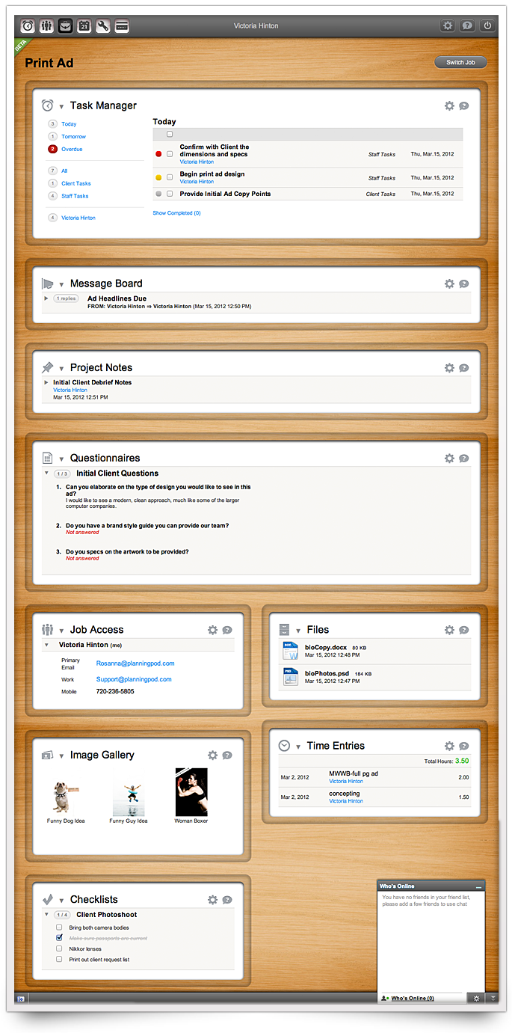Collapse the Initial Client Questions questionnaire
This screenshot has height=1033, width=512.
point(46,473)
